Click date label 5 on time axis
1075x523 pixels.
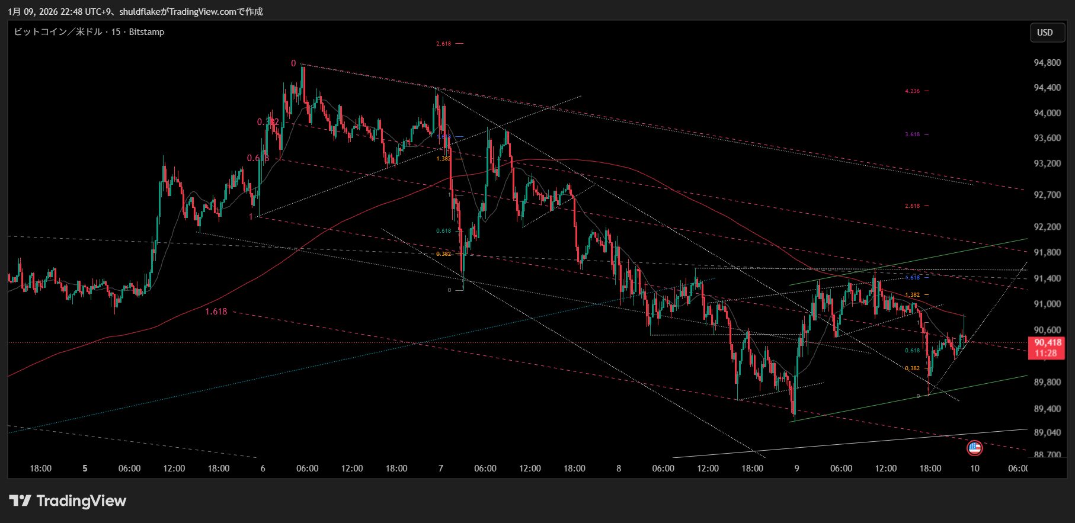pyautogui.click(x=85, y=469)
